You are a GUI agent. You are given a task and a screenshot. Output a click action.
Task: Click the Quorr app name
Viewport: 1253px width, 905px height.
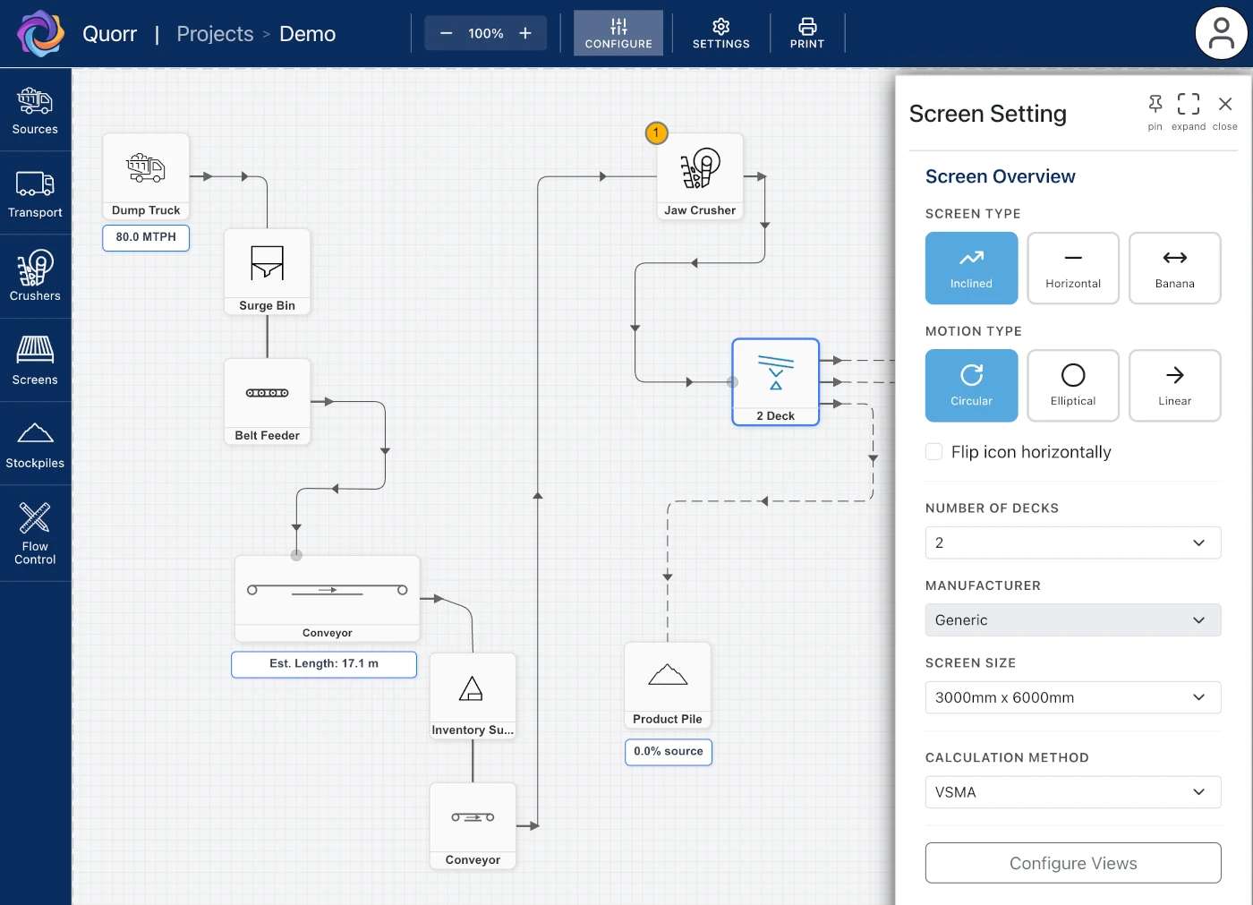(110, 34)
